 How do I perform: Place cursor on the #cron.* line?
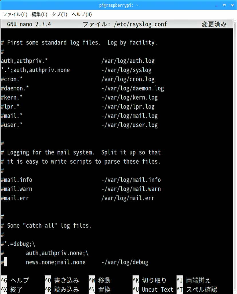pyautogui.click(x=12, y=79)
